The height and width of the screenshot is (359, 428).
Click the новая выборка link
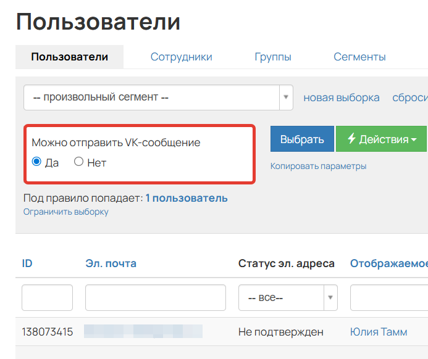click(x=342, y=97)
